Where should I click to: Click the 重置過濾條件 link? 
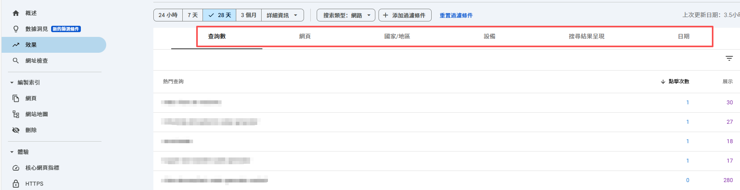point(456,15)
